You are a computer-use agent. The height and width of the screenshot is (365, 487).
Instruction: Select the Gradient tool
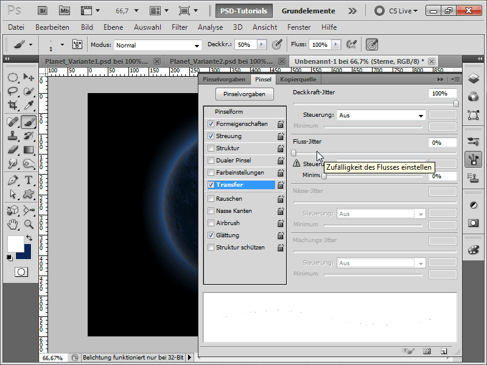[x=29, y=150]
